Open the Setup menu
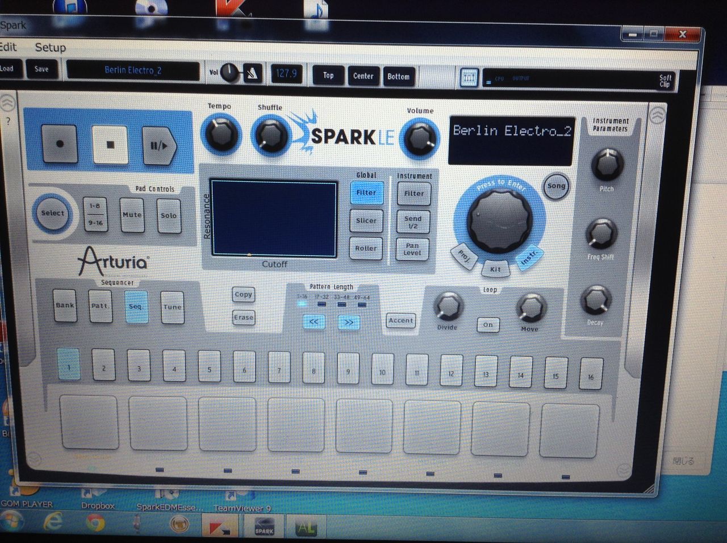727x543 pixels. (x=50, y=48)
